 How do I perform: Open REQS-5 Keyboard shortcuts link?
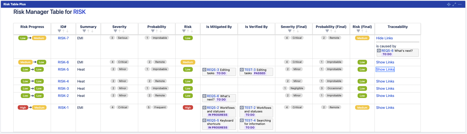[x=213, y=120]
